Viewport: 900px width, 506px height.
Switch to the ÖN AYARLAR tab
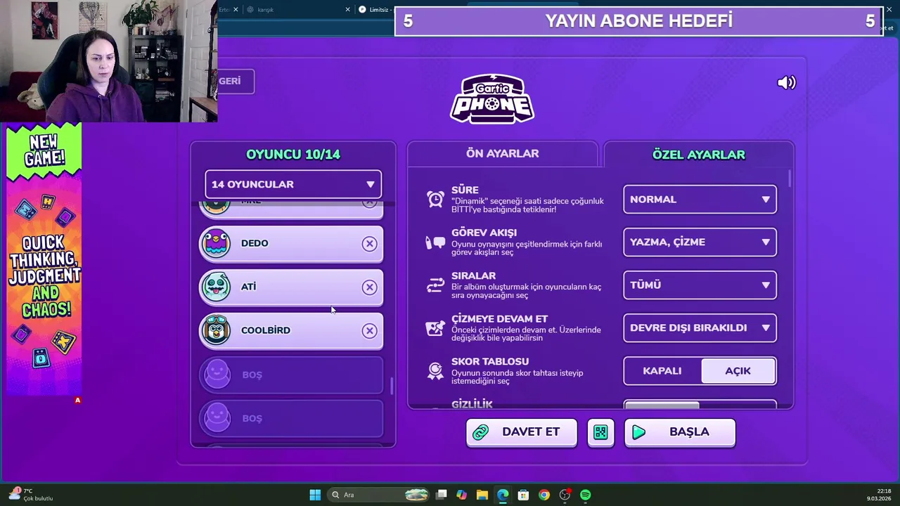pos(502,154)
